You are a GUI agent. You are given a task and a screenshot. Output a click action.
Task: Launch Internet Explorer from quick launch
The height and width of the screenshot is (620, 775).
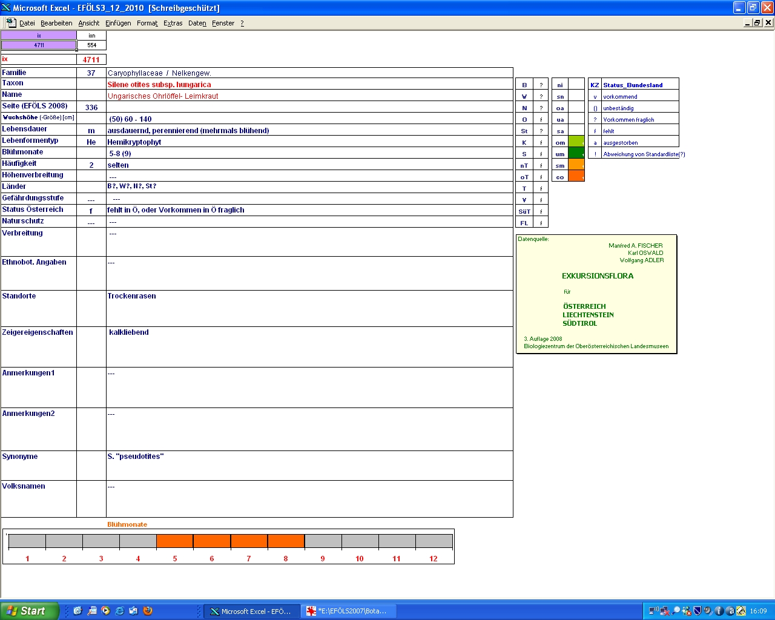[x=119, y=611]
